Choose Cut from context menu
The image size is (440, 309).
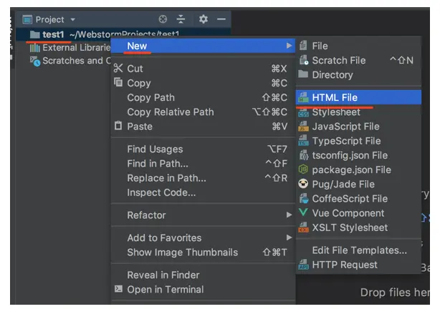click(x=203, y=69)
